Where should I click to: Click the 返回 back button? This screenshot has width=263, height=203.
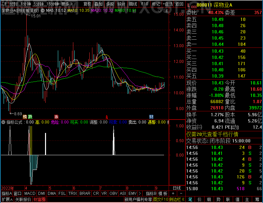coord(179,4)
